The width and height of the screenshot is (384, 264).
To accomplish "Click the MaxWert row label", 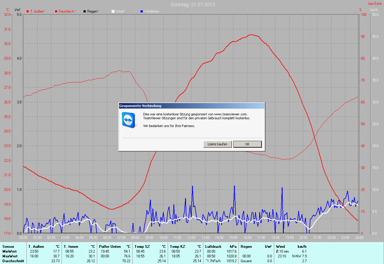I will (x=10, y=256).
